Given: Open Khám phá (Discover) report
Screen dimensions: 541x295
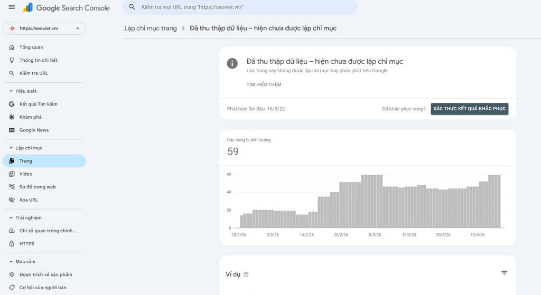Looking at the screenshot, I should point(30,117).
